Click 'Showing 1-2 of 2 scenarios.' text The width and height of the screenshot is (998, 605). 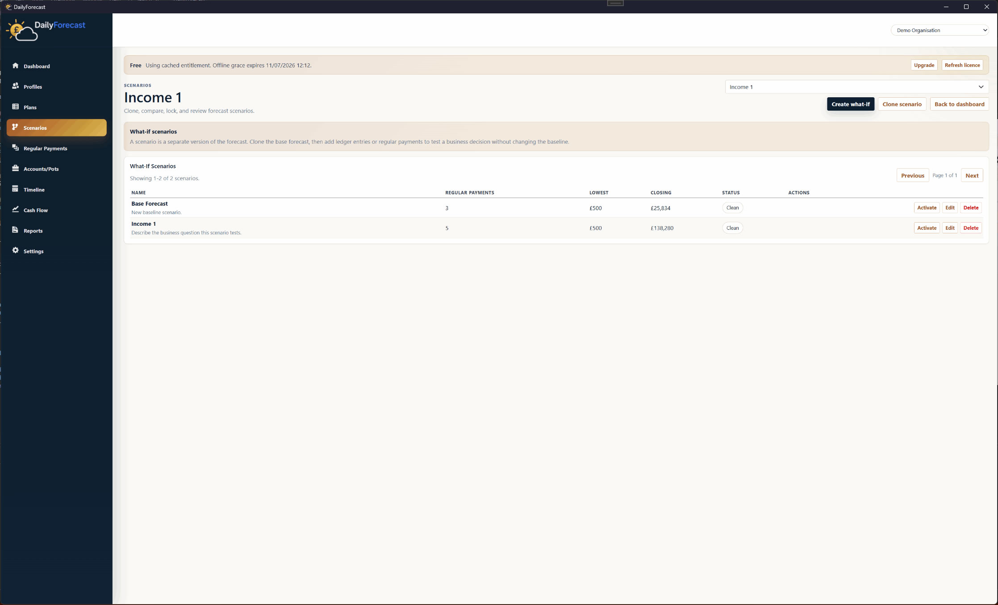[164, 178]
